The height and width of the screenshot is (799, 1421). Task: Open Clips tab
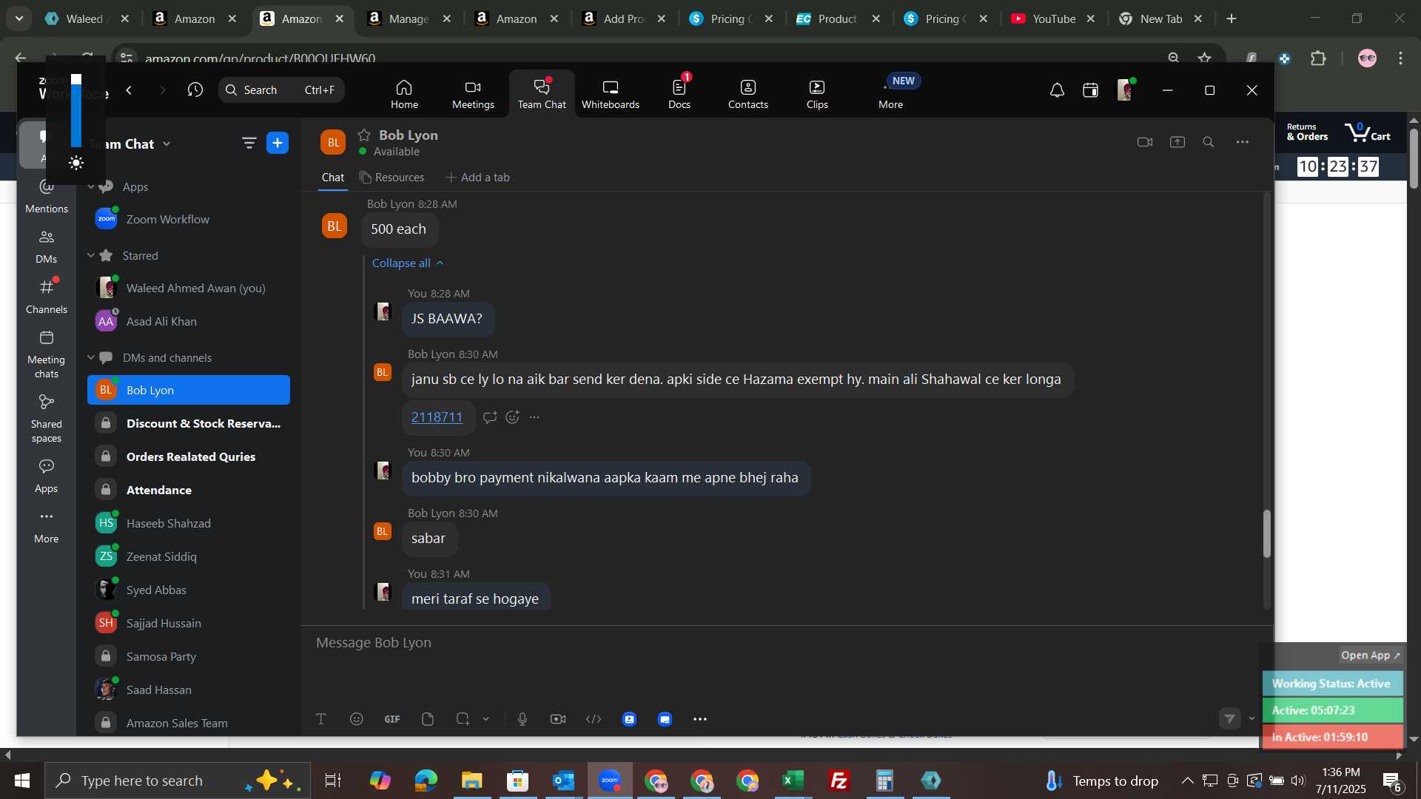[817, 94]
